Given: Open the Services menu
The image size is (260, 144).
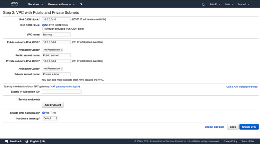Looking at the screenshot, I should (36, 4).
